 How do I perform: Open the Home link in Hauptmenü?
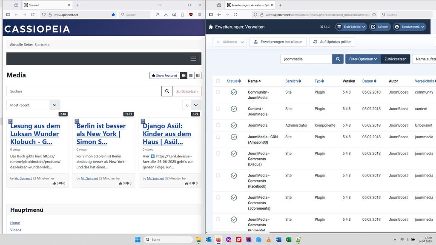[15, 223]
